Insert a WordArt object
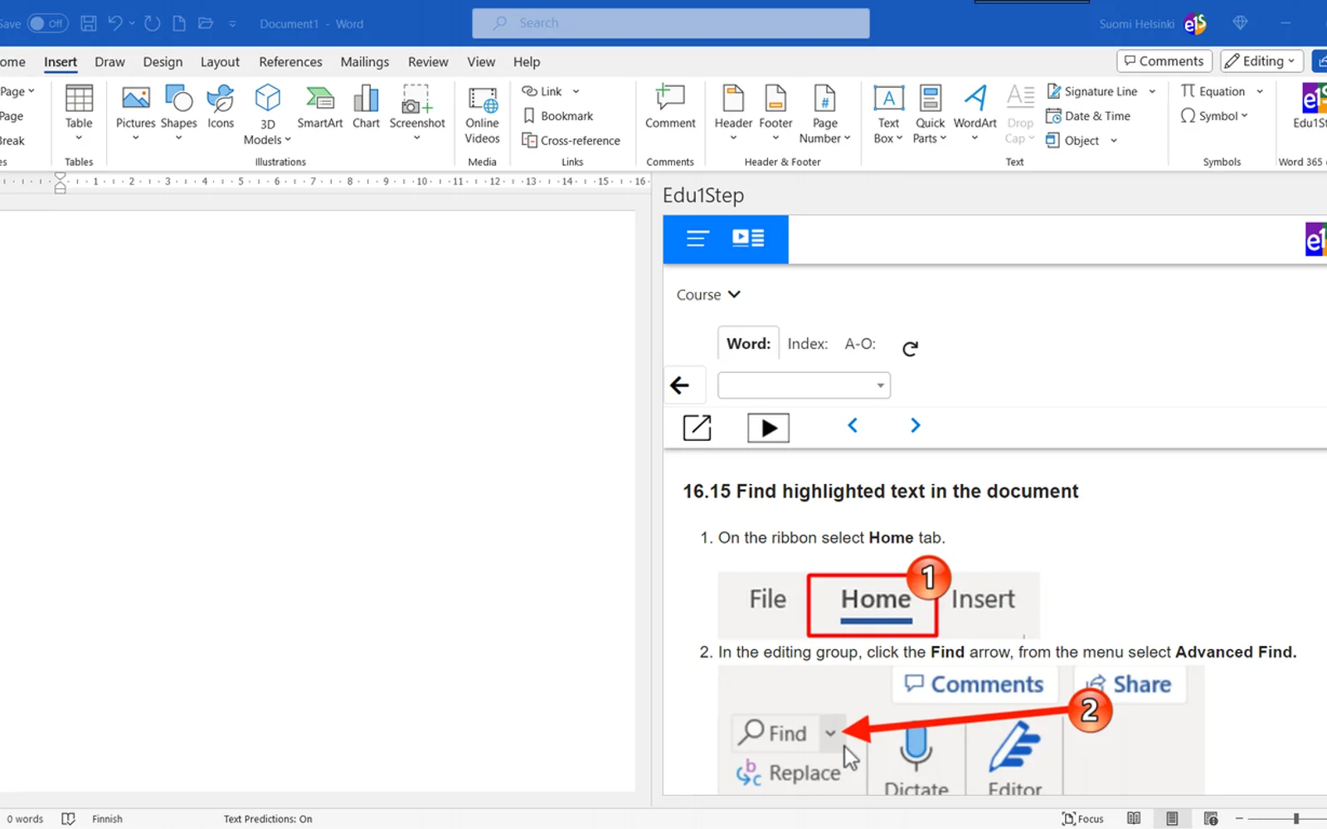The width and height of the screenshot is (1327, 829). (x=975, y=112)
